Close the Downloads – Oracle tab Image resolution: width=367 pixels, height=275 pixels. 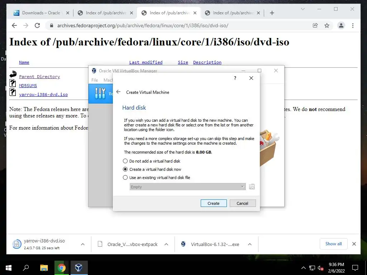click(x=68, y=13)
